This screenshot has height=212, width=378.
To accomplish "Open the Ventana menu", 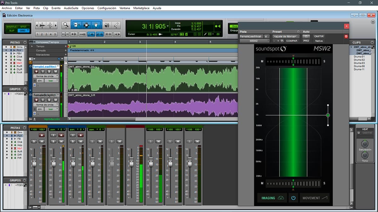I will coord(125,8).
